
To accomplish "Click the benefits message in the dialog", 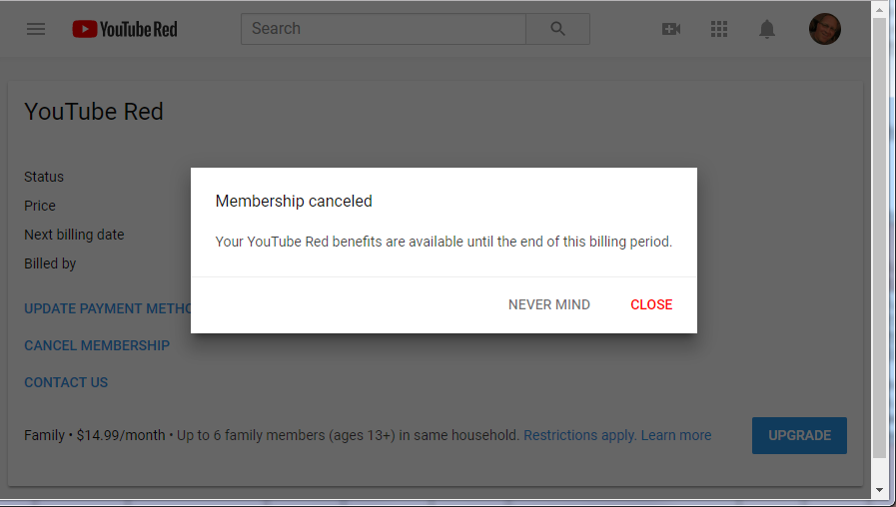I will tap(444, 243).
